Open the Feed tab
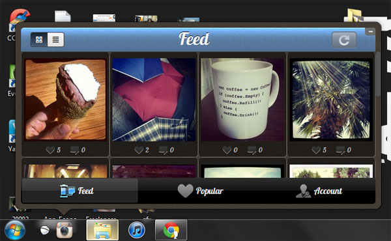Screen dimensions: 391x241 (80, 191)
